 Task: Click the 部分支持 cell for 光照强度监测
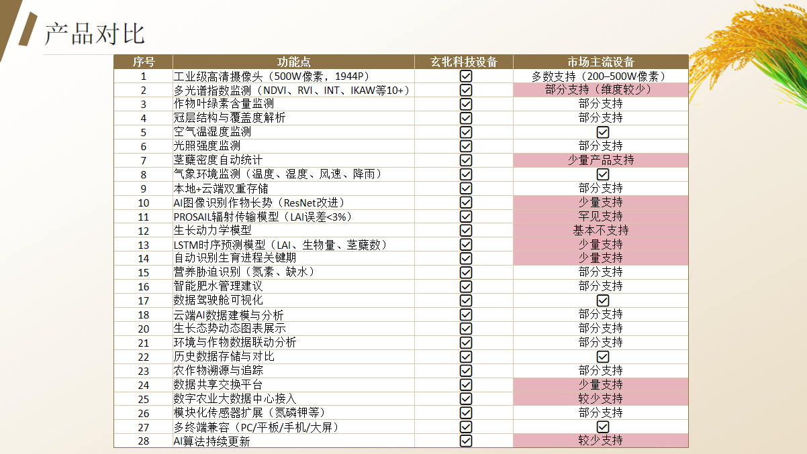tap(601, 146)
